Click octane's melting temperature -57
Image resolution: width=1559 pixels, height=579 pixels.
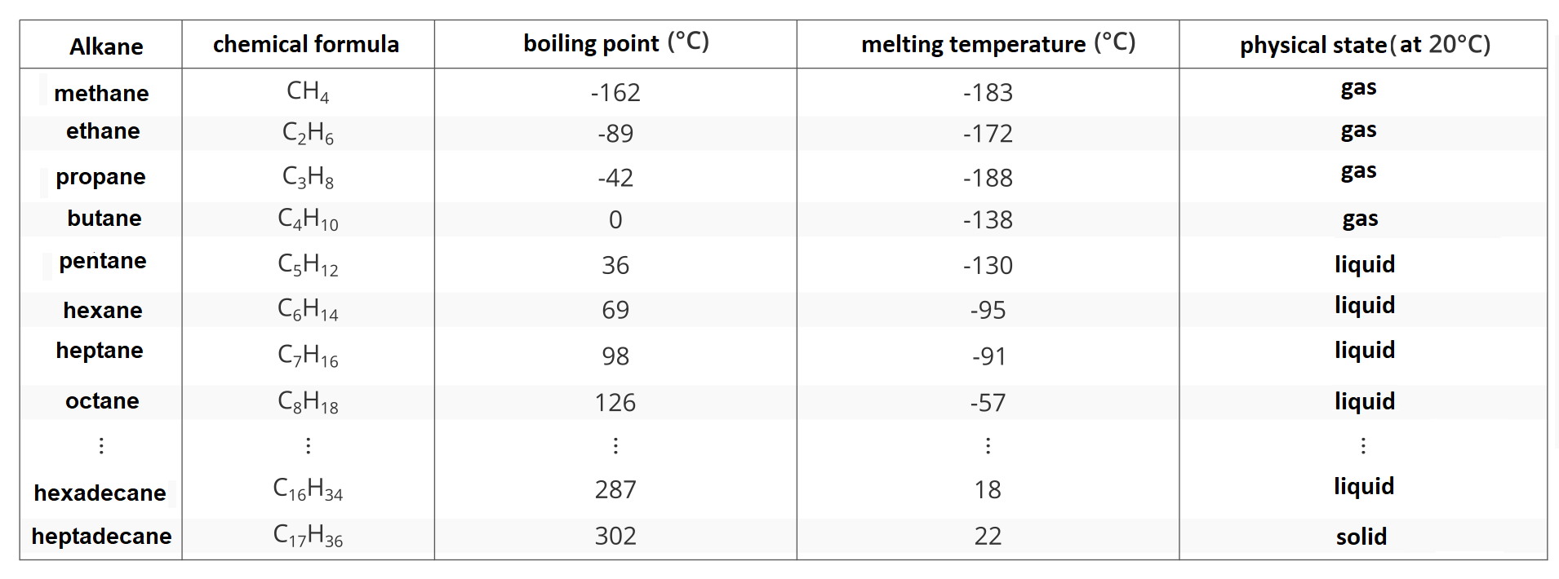click(x=988, y=403)
